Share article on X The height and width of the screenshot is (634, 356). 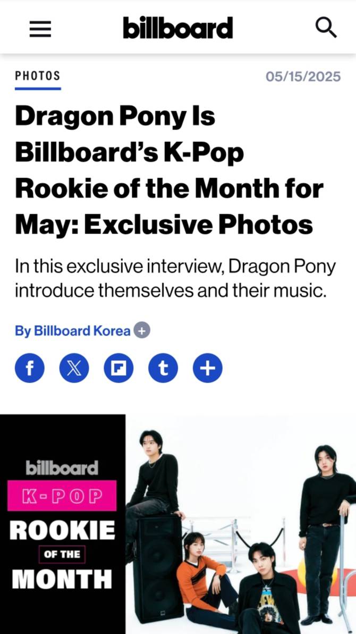pyautogui.click(x=74, y=368)
